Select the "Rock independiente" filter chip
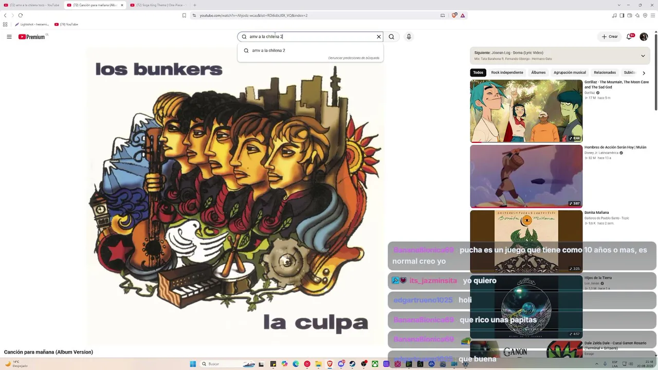The image size is (658, 370). [x=507, y=72]
